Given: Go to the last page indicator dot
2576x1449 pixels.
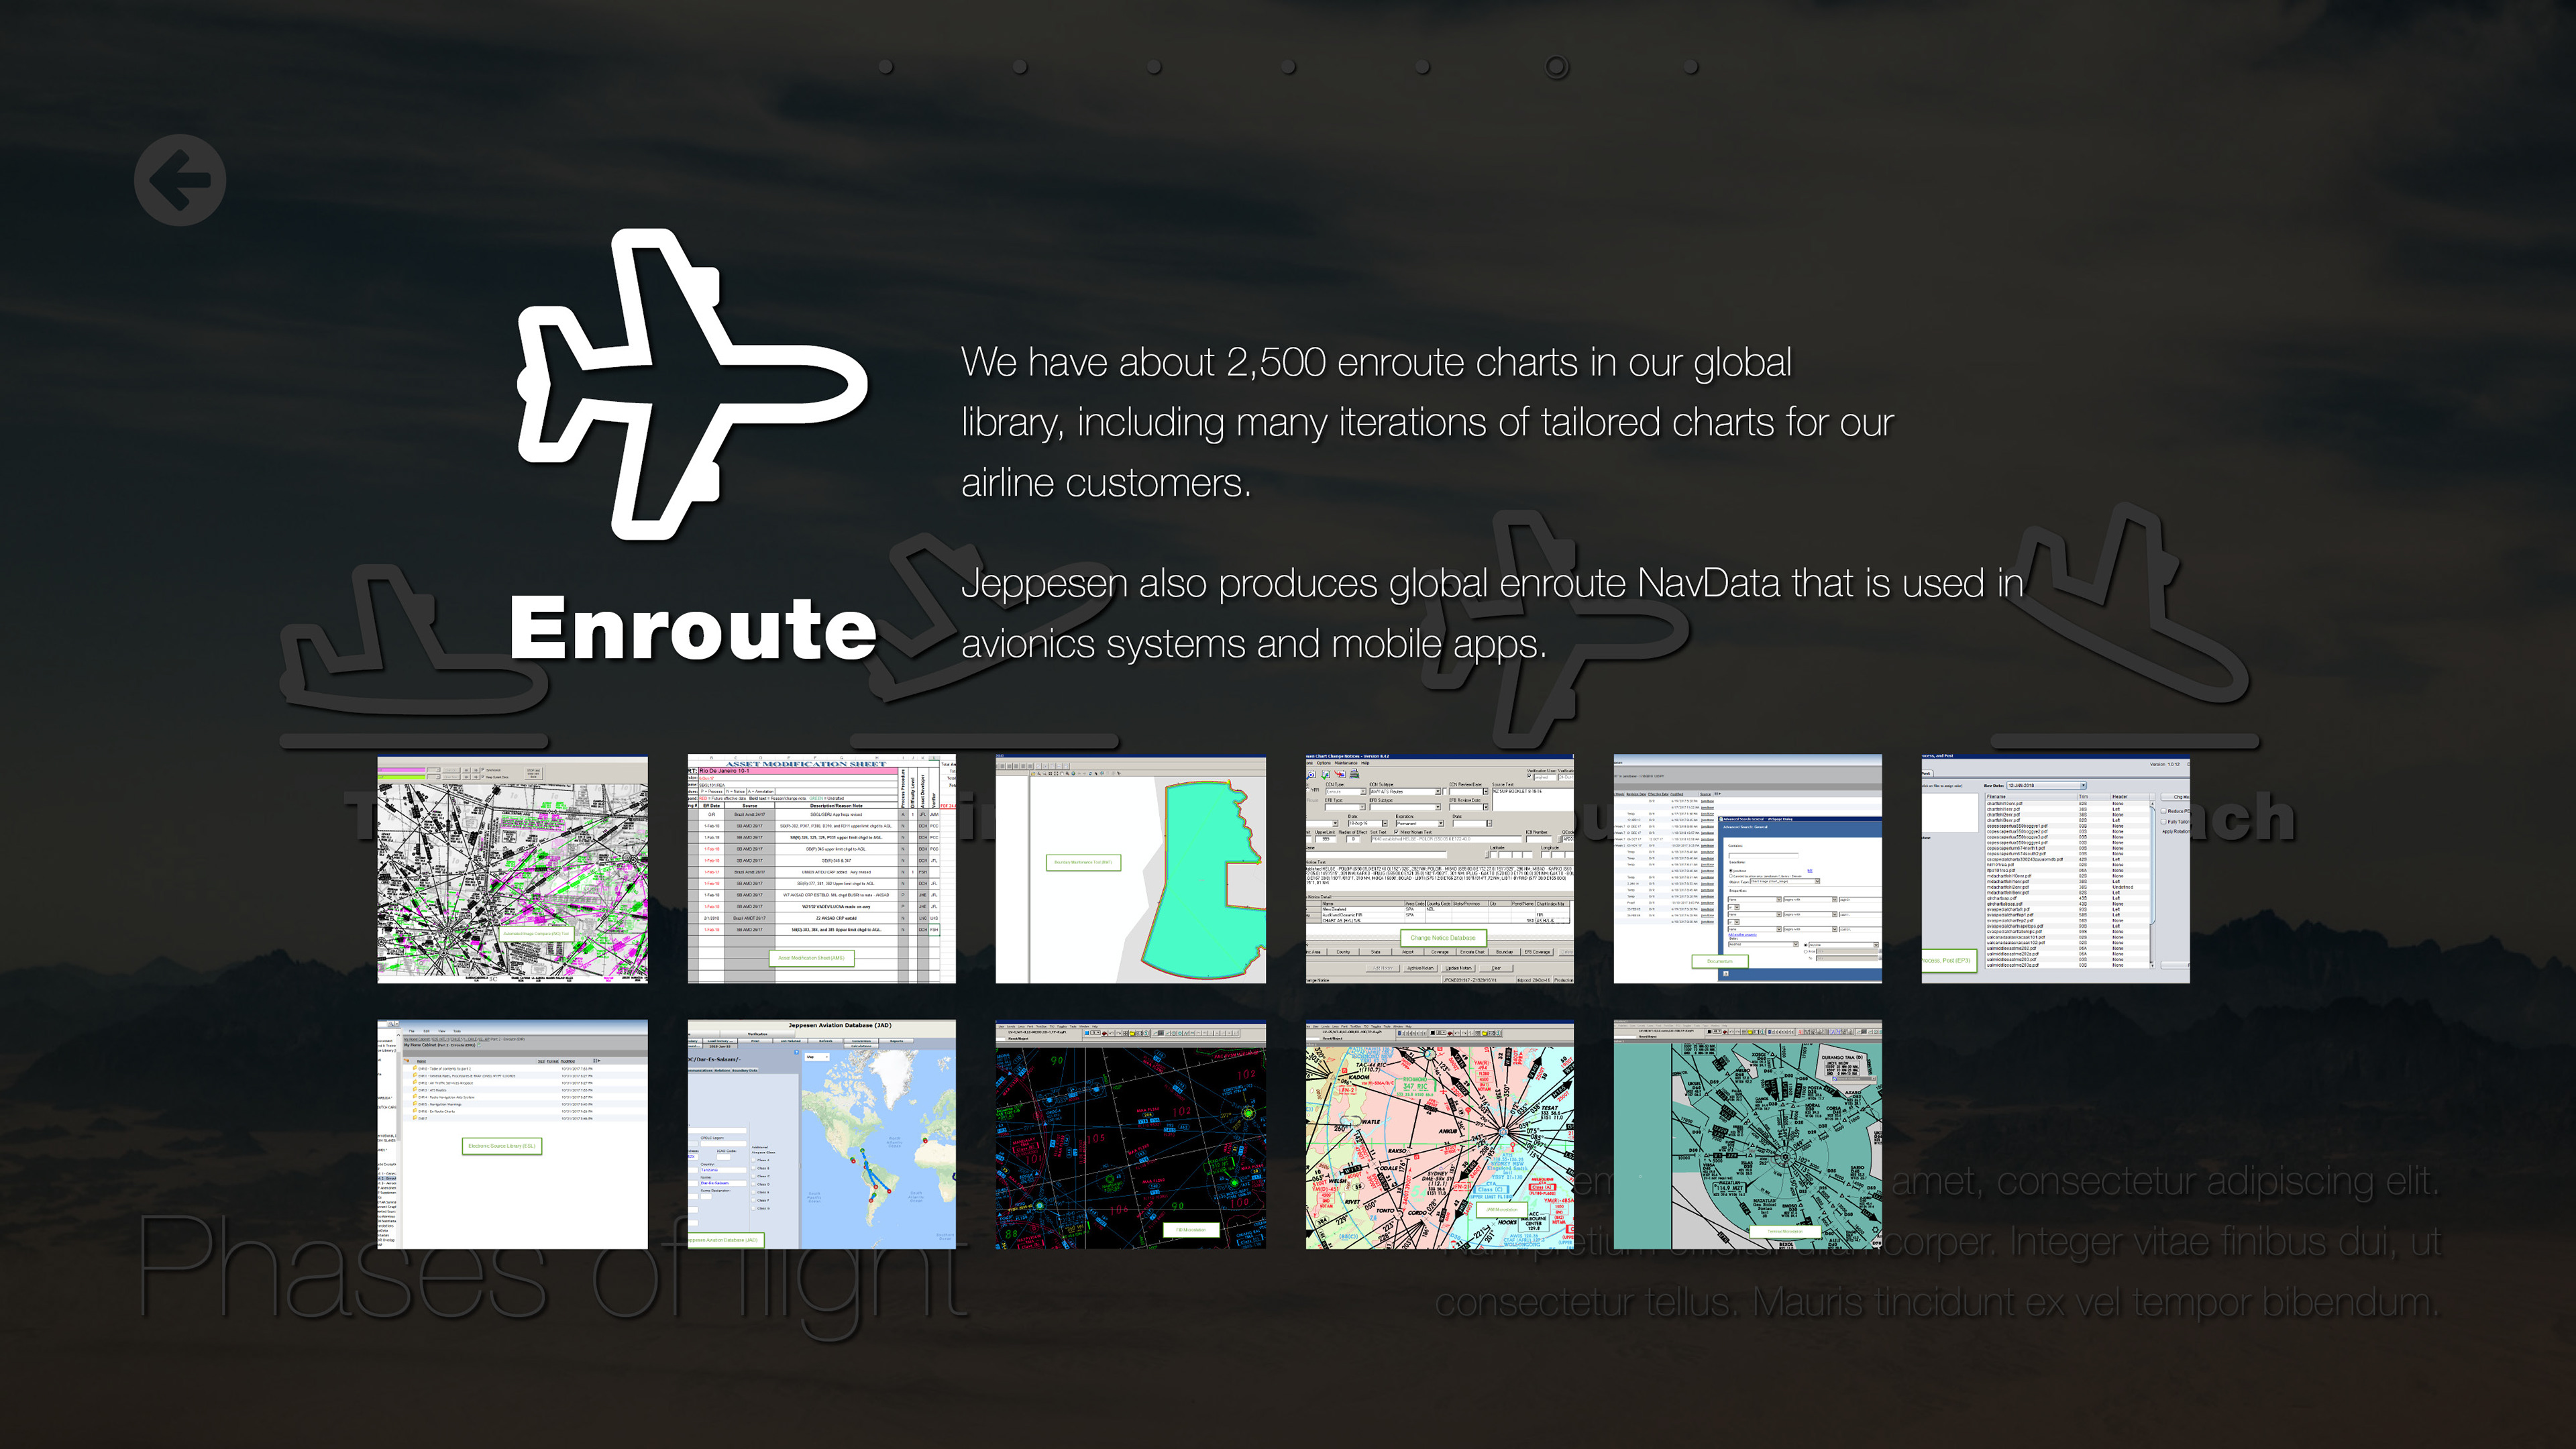Looking at the screenshot, I should coord(1691,67).
